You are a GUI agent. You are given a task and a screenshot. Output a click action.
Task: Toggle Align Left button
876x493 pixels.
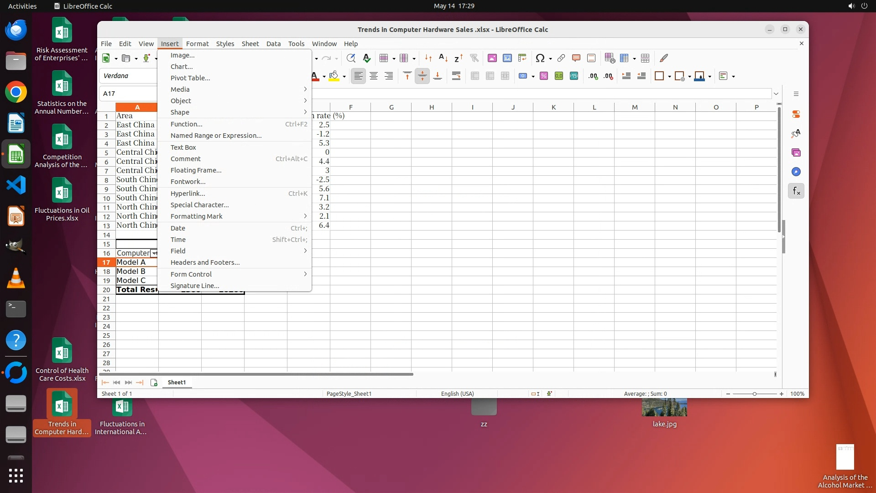click(358, 76)
